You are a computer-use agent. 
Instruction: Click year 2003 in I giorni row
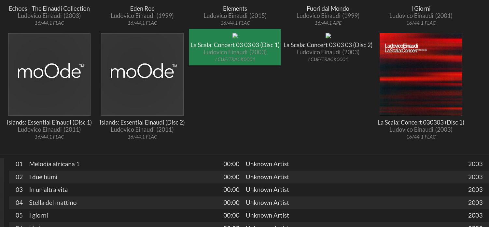[x=475, y=215]
